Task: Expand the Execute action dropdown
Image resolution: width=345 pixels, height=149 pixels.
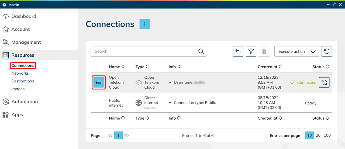Action: coord(296,51)
